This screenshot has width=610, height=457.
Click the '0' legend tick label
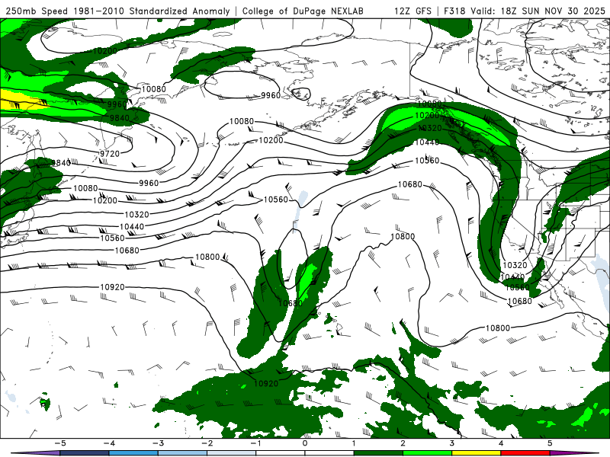305,443
